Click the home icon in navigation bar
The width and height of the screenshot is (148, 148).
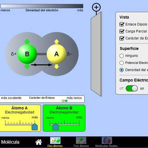tap(38, 142)
